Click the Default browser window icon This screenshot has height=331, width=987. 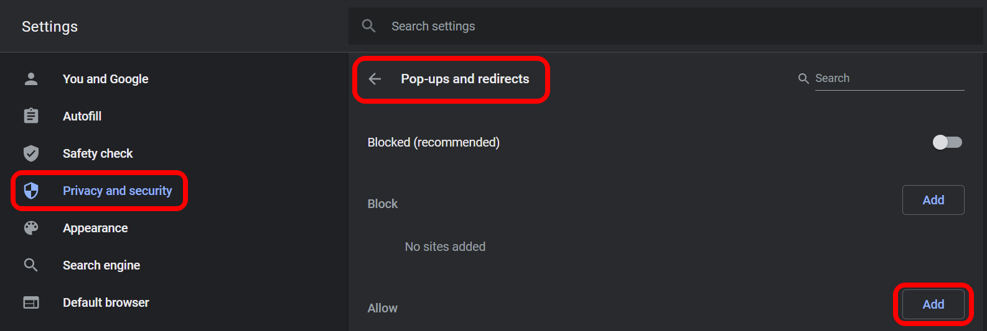(x=31, y=302)
